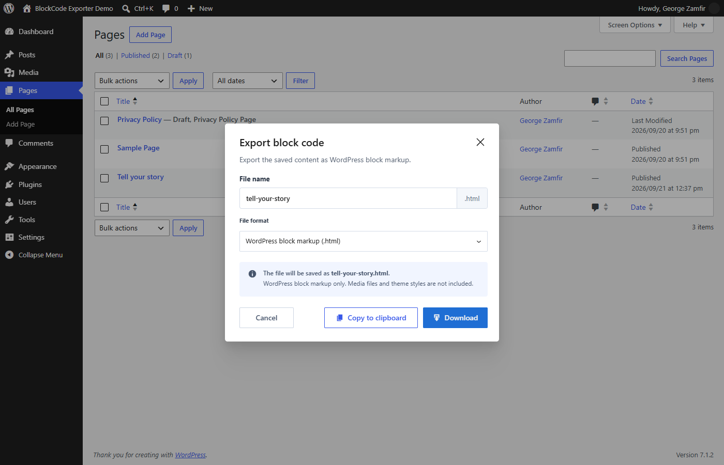Open the Plugins menu
Screen dimensions: 724x465
(41, 184)
